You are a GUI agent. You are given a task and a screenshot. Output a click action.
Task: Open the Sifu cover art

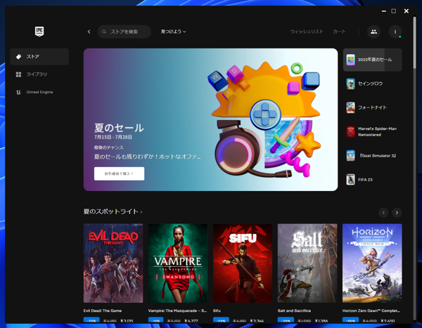[x=243, y=263]
